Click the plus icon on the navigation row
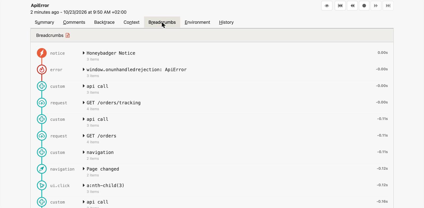This screenshot has height=208, width=424. point(42,152)
